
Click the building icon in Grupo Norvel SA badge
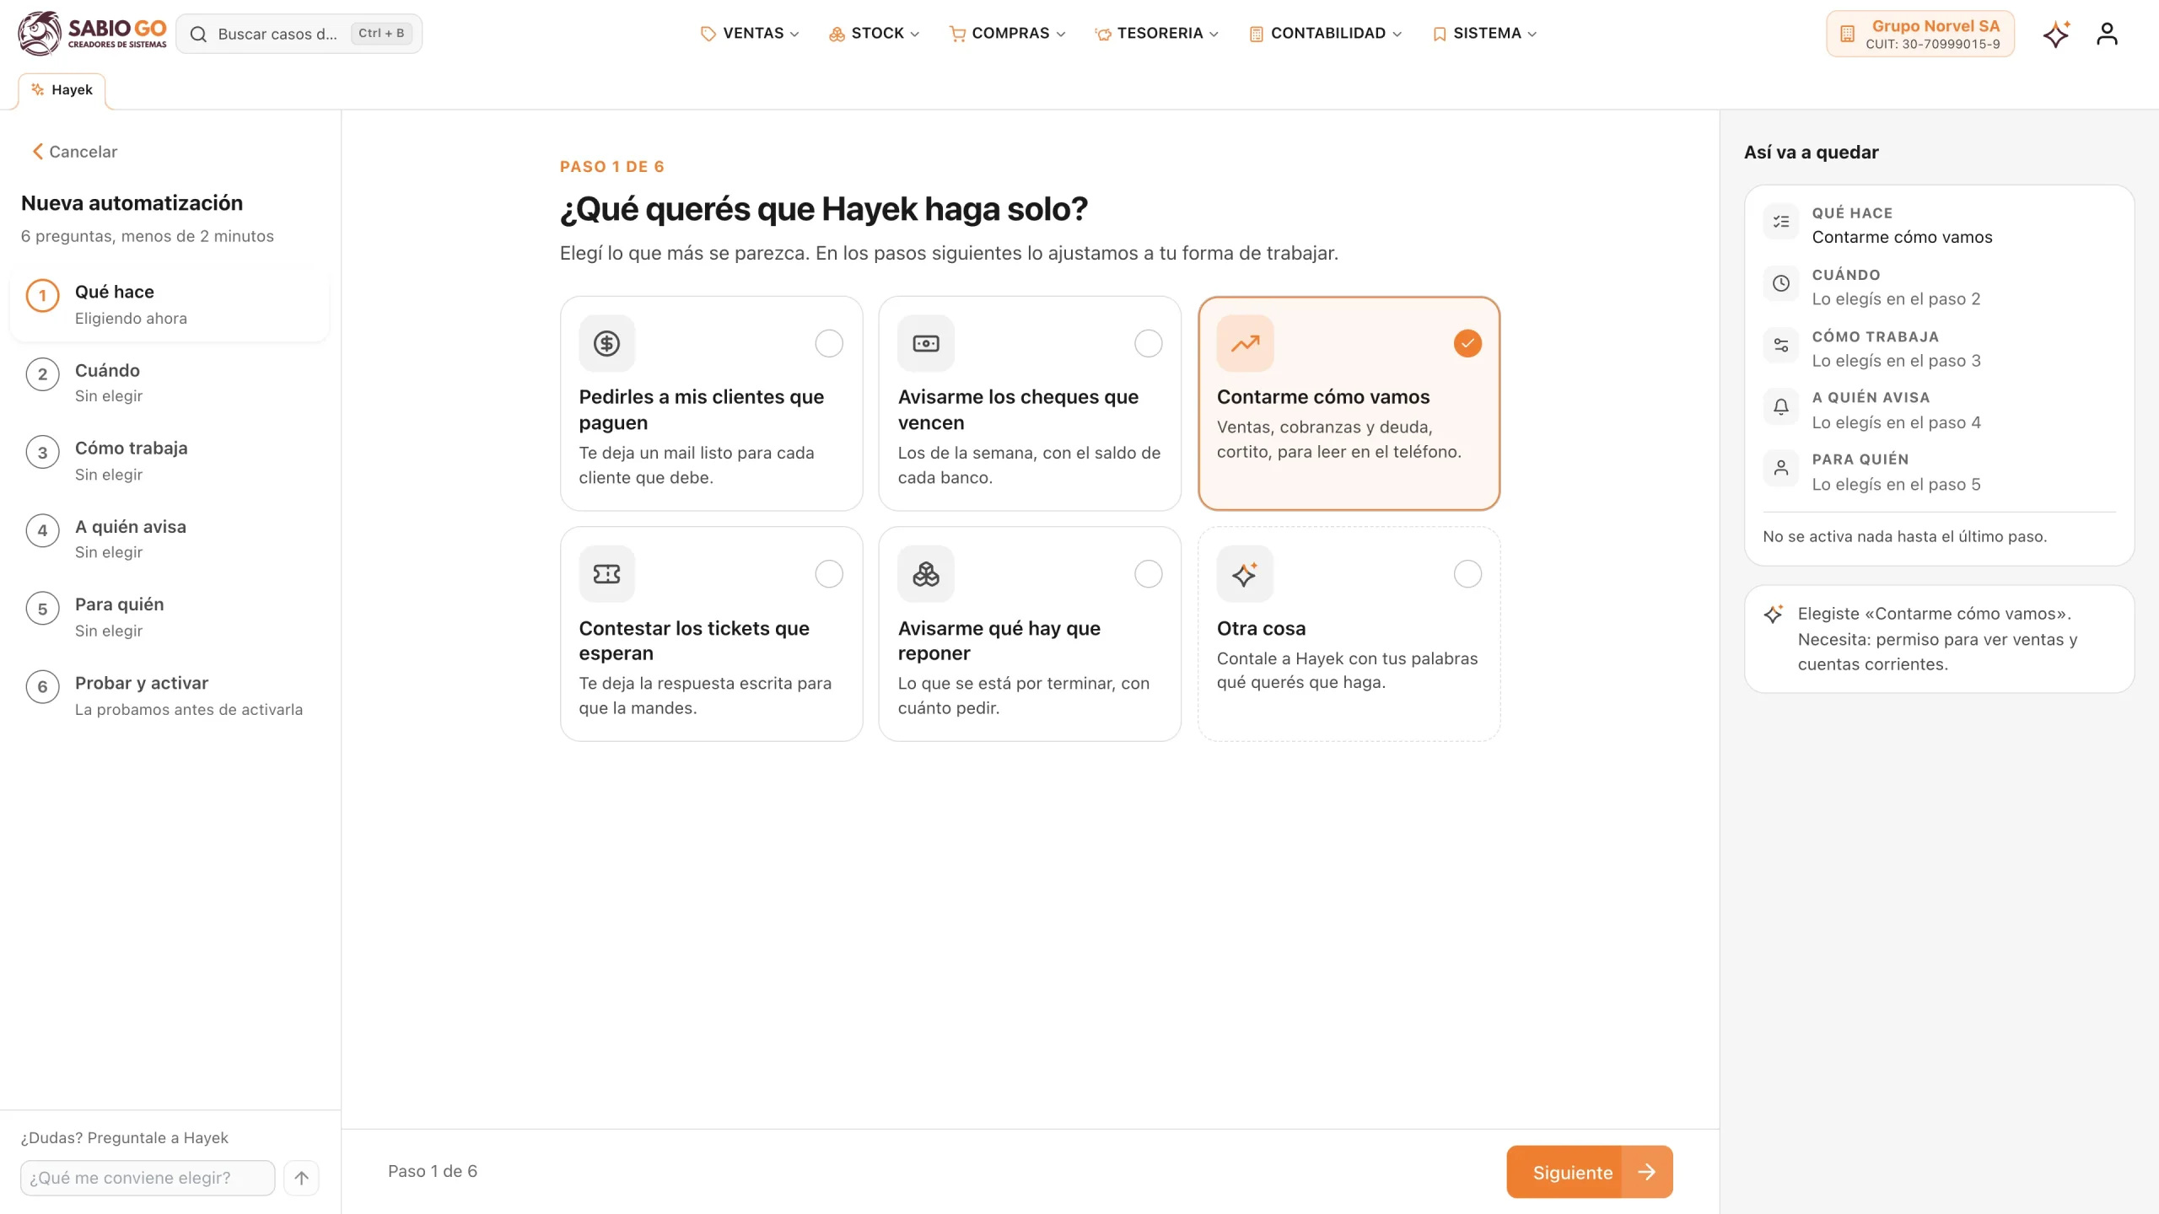1847,34
